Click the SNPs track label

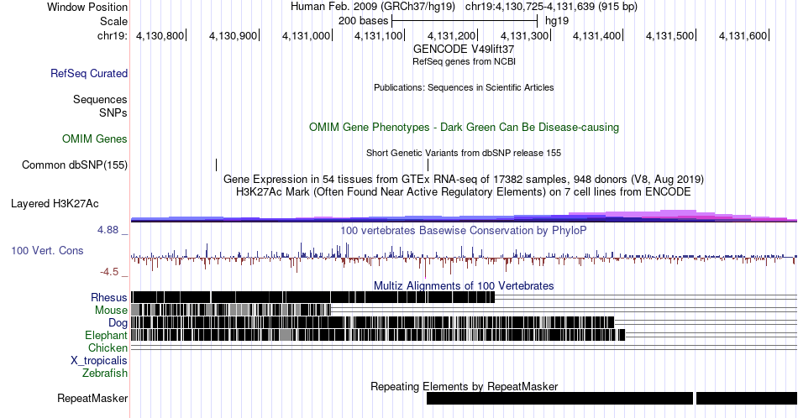(x=113, y=112)
